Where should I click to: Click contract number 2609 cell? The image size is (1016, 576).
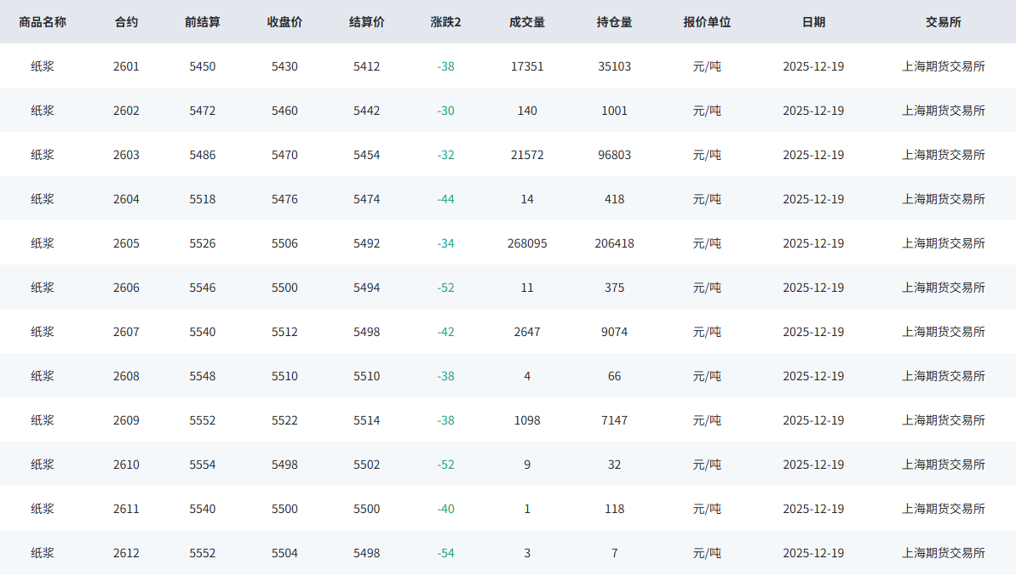click(x=126, y=420)
